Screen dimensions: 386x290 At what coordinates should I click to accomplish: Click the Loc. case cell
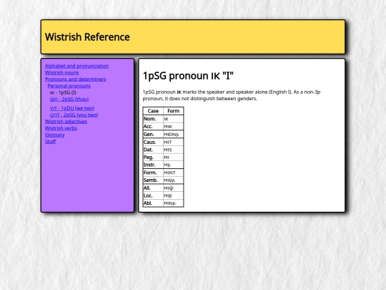pos(153,195)
